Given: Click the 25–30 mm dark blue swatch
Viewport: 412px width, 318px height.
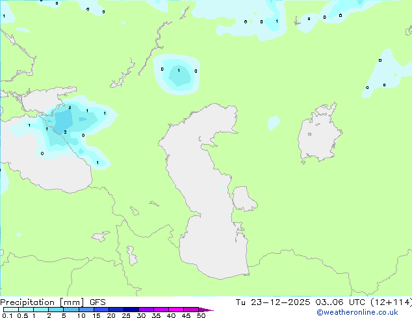Looking at the screenshot, I should 131,310.
